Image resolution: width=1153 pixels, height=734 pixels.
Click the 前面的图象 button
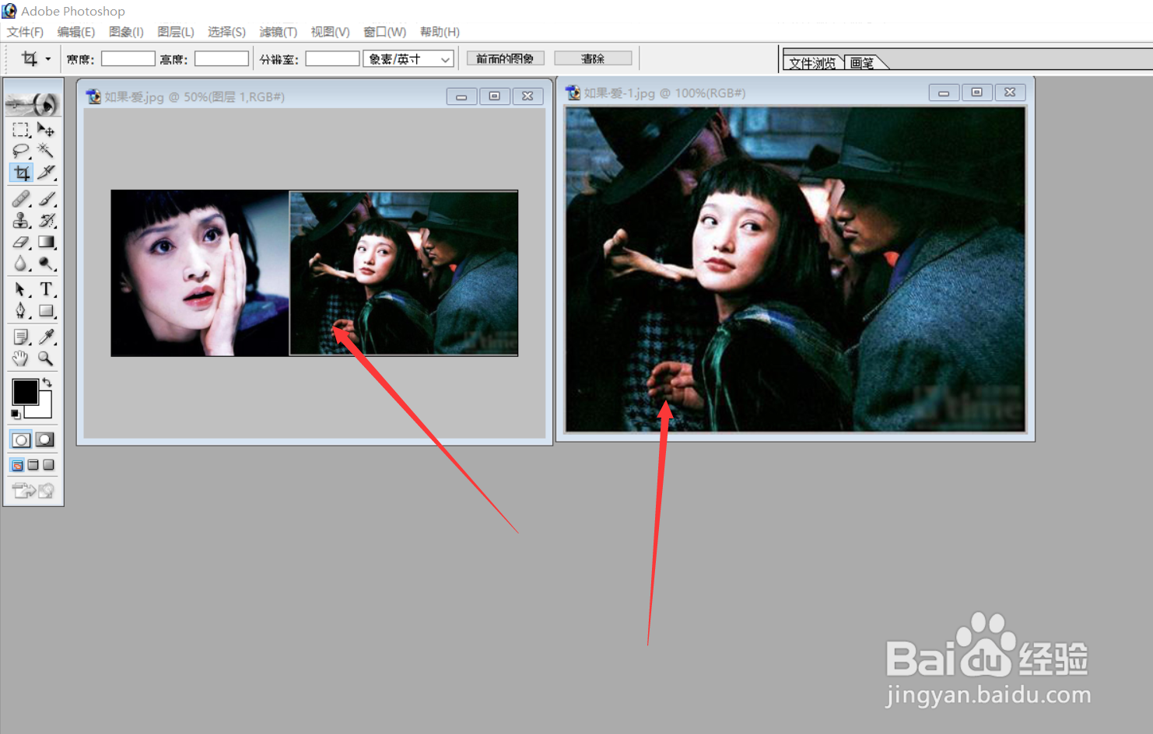[505, 58]
